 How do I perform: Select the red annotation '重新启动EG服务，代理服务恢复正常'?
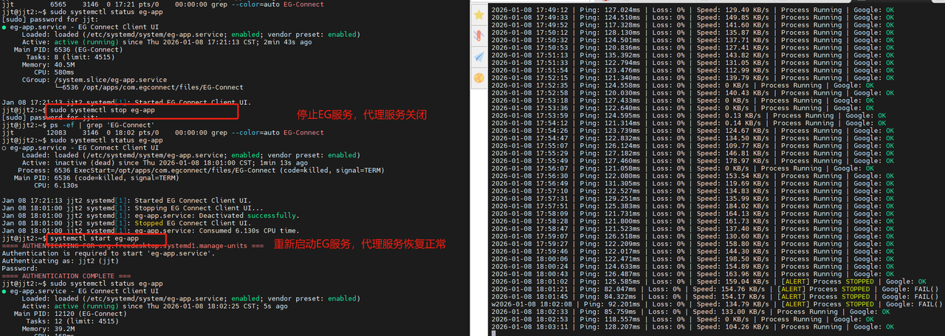coord(360,244)
